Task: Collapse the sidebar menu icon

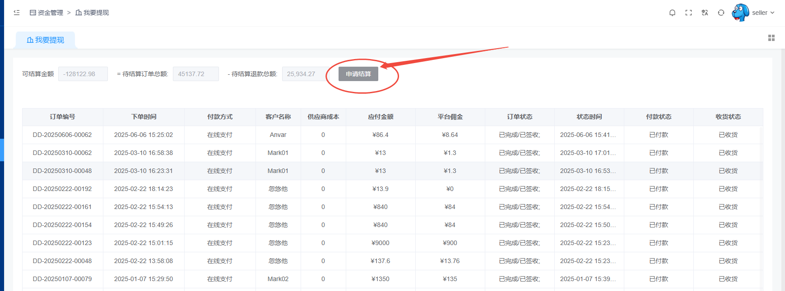Action: pyautogui.click(x=17, y=13)
